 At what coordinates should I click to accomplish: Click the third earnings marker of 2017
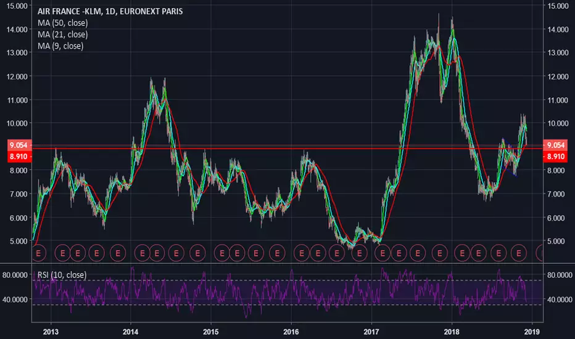coord(418,253)
